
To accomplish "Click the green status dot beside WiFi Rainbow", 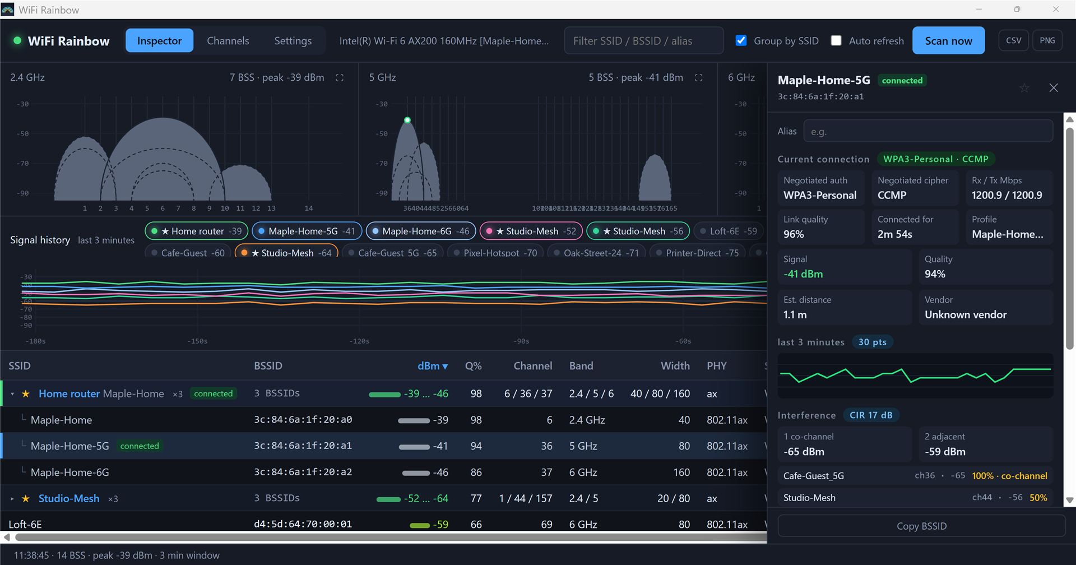I will [x=17, y=40].
